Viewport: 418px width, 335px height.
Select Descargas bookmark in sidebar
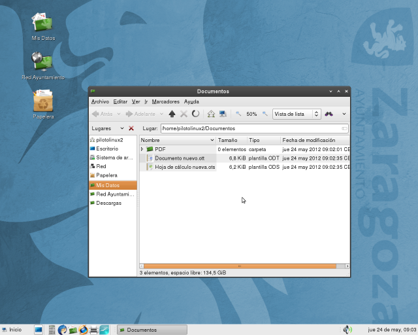[112, 203]
